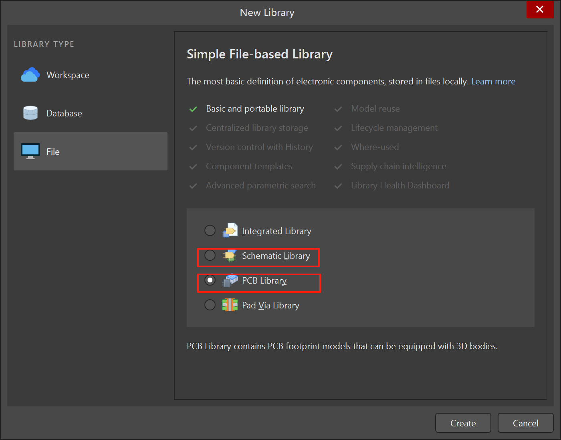Viewport: 561px width, 440px height.
Task: Open the Learn more link
Action: pyautogui.click(x=493, y=82)
